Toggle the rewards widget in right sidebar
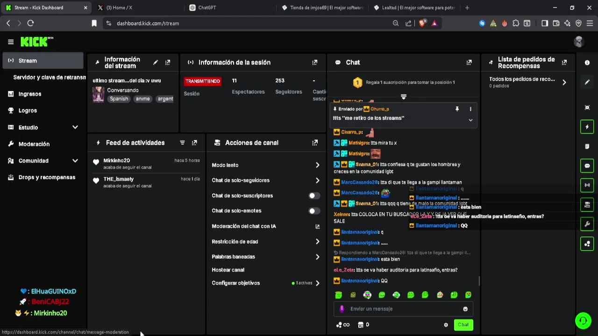Image resolution: width=598 pixels, height=336 pixels. (587, 244)
